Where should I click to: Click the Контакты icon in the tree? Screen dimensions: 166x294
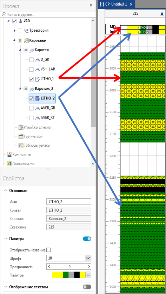tap(9, 154)
